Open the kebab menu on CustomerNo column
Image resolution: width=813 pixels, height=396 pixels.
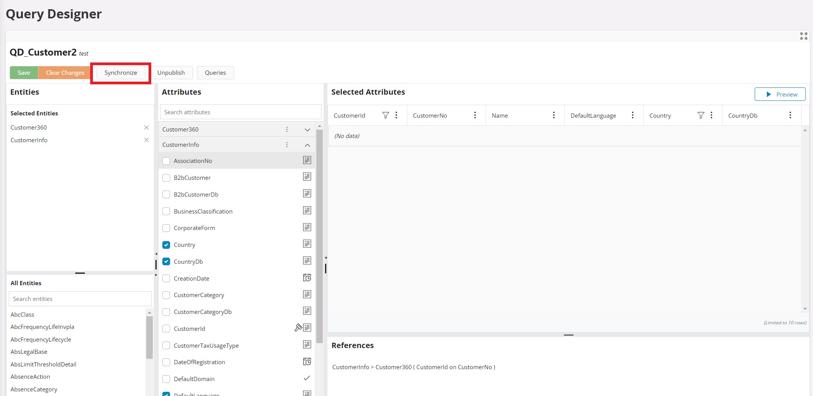pyautogui.click(x=475, y=115)
